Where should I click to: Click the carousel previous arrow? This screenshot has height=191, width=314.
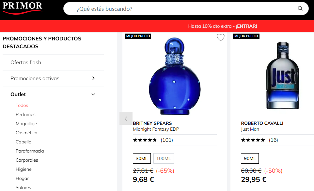(x=126, y=118)
